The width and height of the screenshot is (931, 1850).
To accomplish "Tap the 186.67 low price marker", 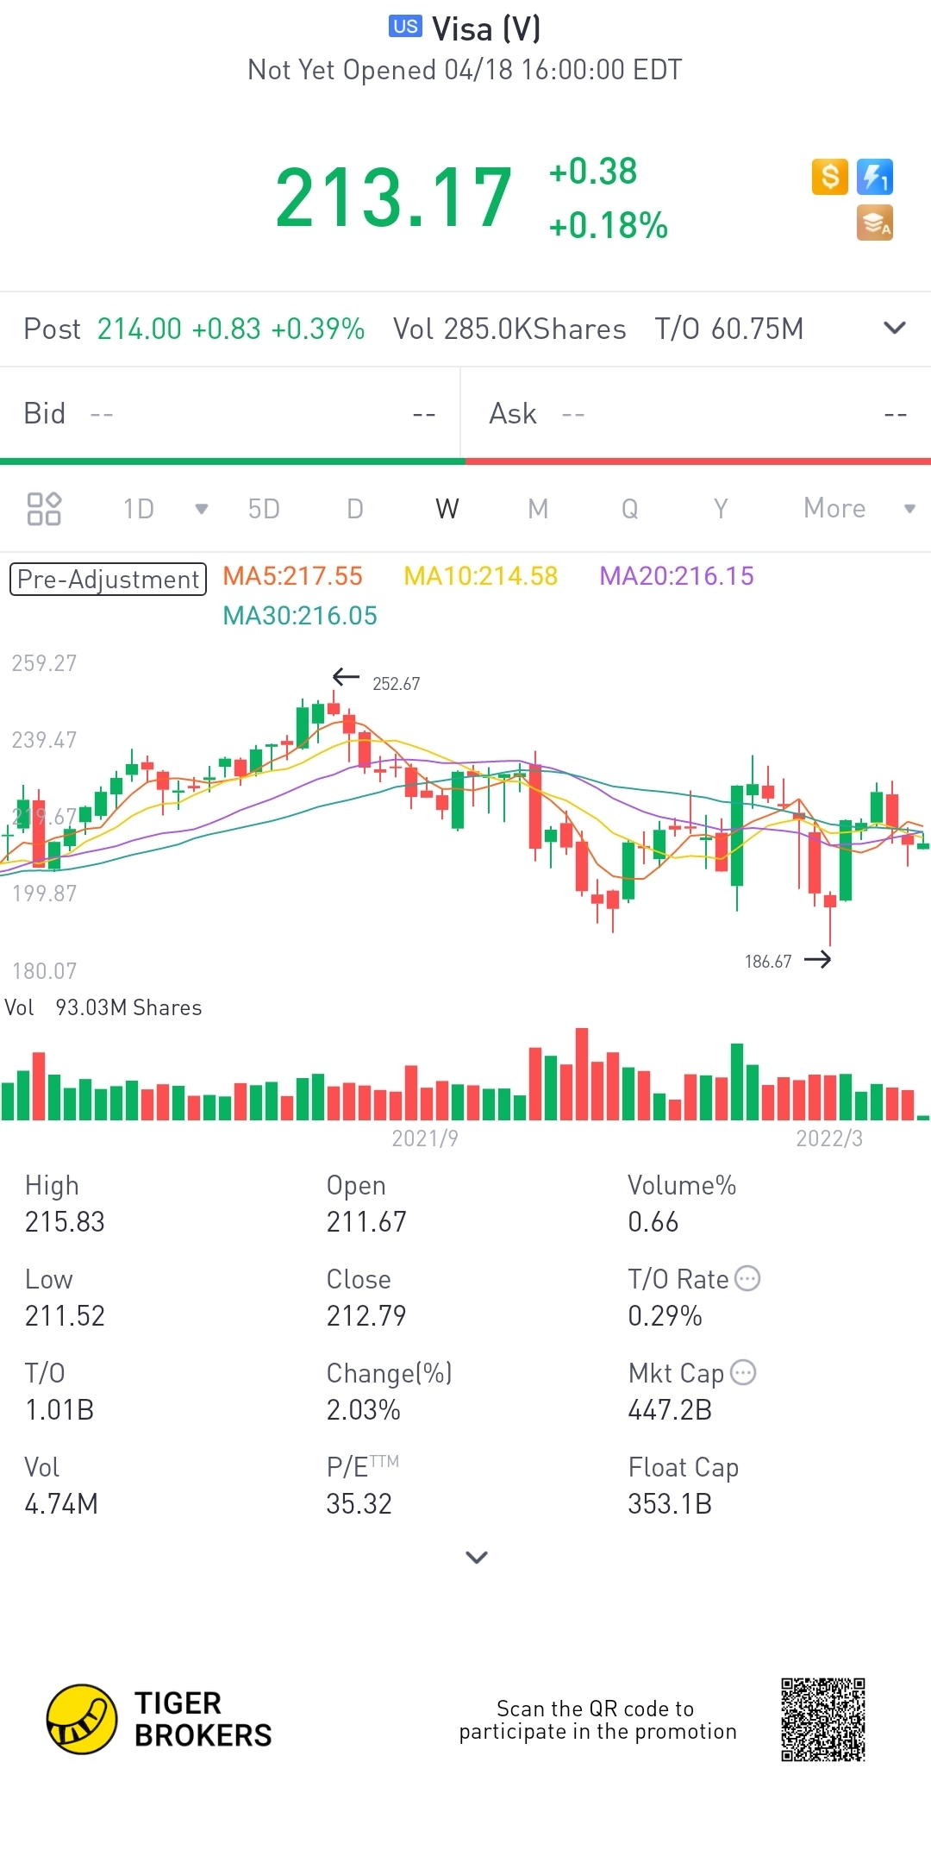I will [768, 962].
